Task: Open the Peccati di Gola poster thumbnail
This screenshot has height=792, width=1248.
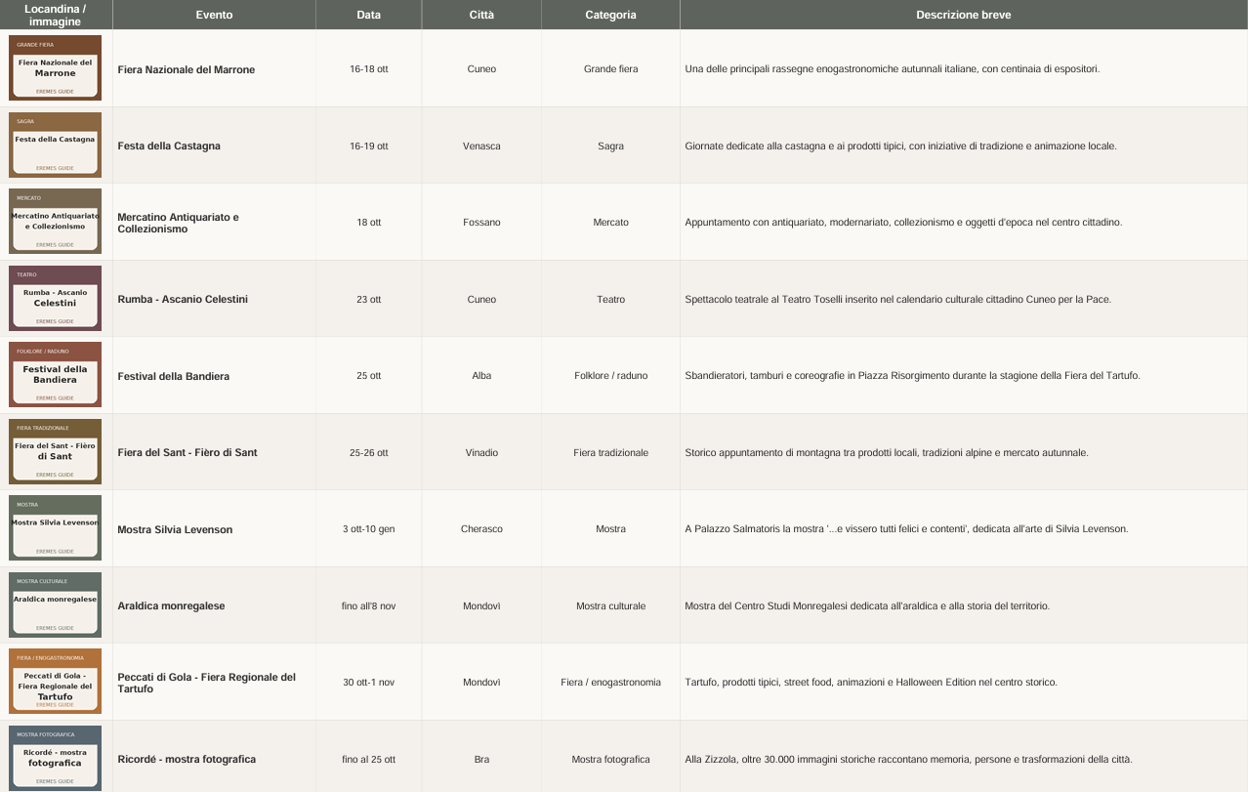Action: tap(56, 682)
